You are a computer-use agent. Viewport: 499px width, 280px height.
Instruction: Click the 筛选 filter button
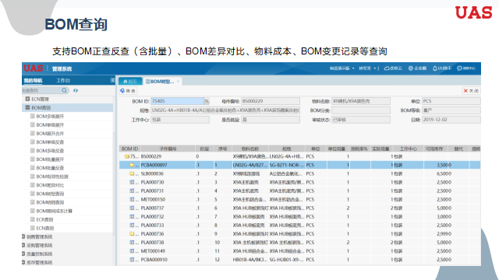(128, 91)
